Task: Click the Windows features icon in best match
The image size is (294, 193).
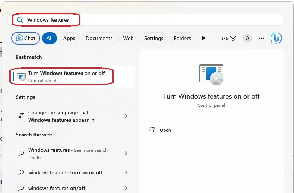Action: point(21,77)
